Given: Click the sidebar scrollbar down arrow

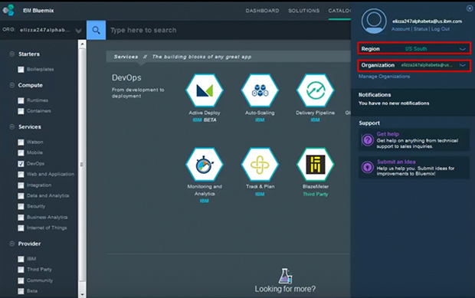Looking at the screenshot, I should click(82, 294).
